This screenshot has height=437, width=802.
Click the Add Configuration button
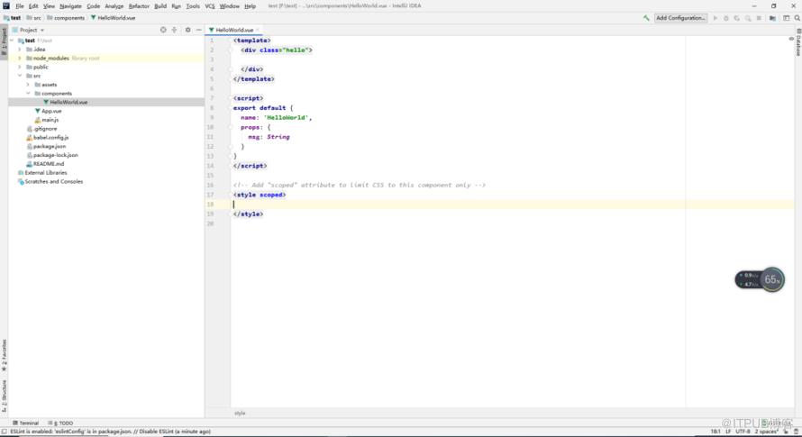pyautogui.click(x=680, y=18)
